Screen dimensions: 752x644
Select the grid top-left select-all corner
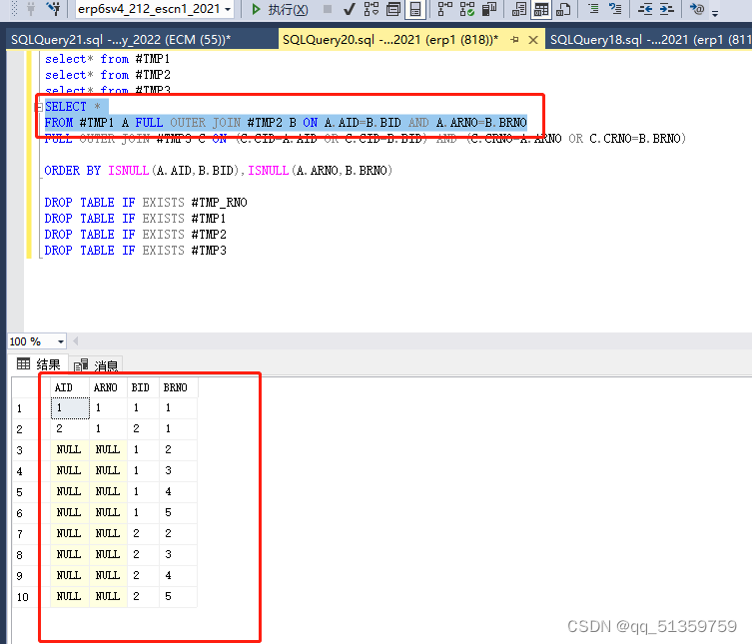click(31, 387)
